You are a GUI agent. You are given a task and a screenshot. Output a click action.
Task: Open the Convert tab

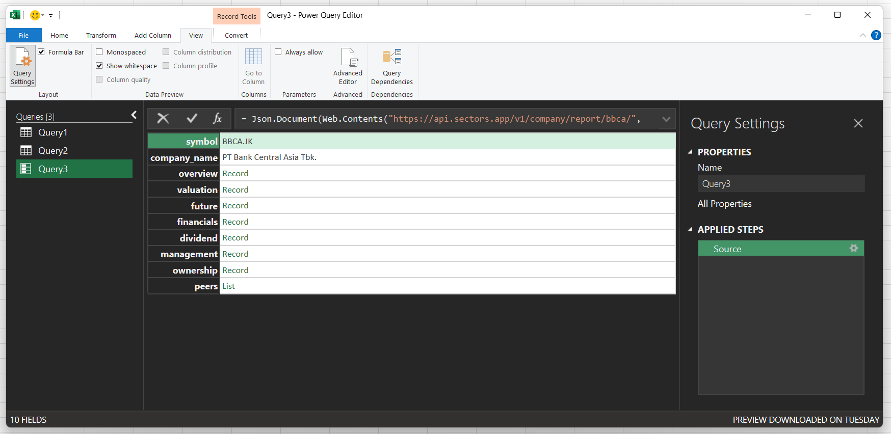[237, 35]
